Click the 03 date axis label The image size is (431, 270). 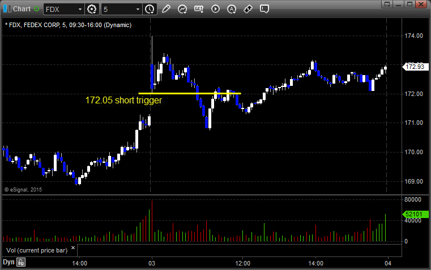coord(152,263)
